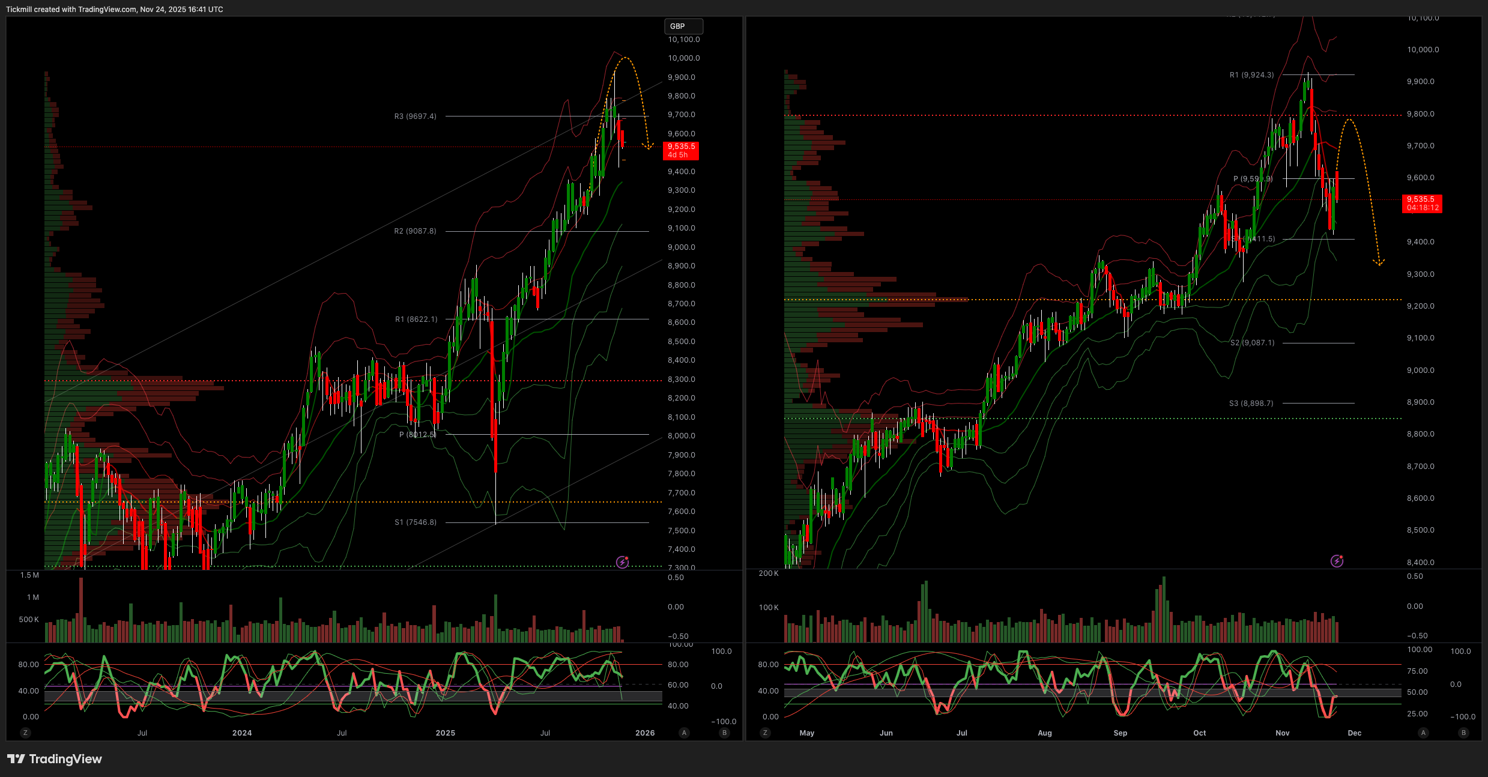This screenshot has width=1488, height=777.
Task: Open the TradingView.com link in the watermark text
Action: 106,9
